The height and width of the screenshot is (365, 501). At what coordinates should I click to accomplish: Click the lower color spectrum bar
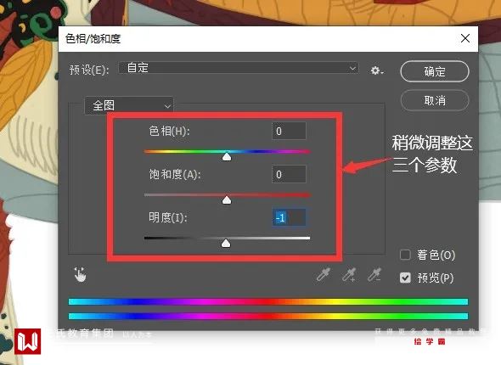268,316
